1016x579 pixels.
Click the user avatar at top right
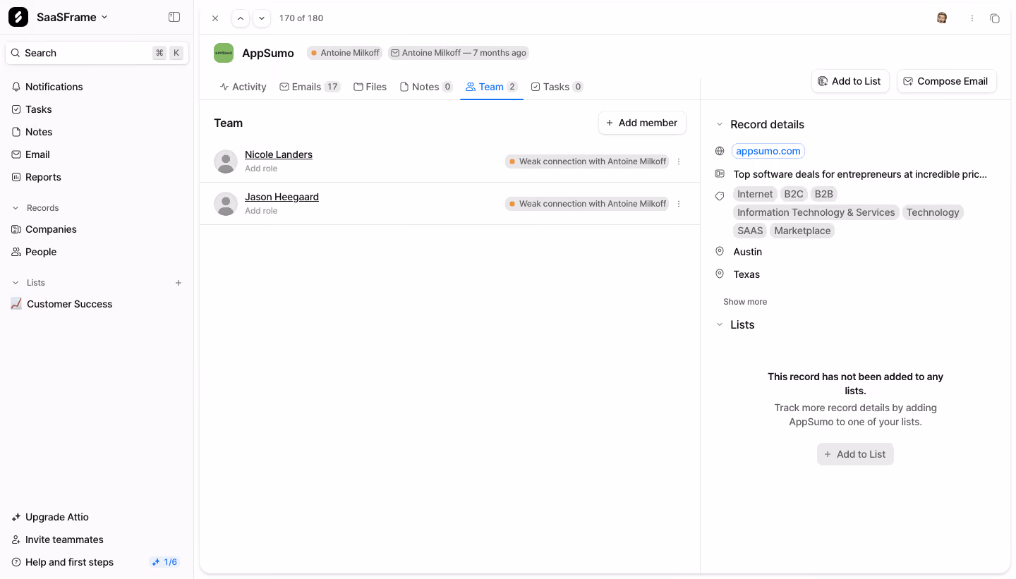coord(942,18)
